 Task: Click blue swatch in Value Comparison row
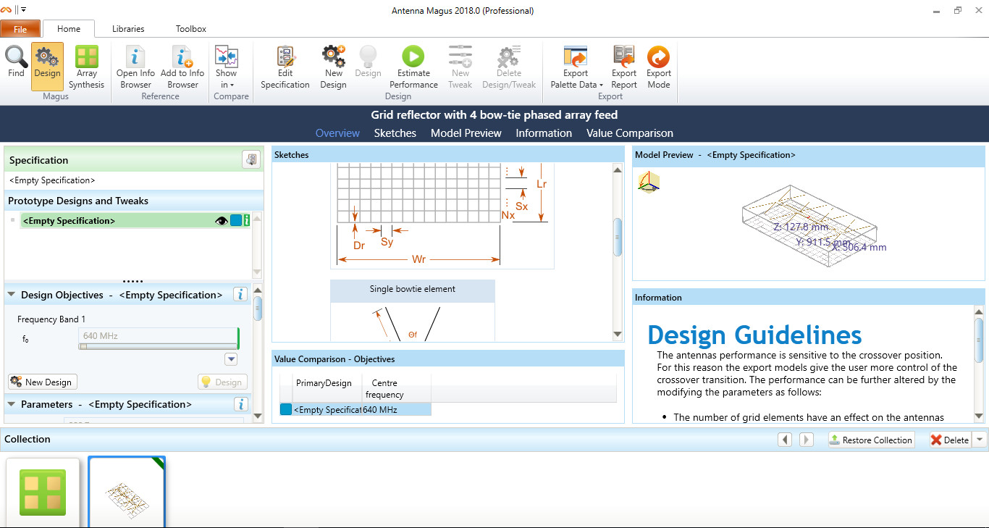(286, 409)
